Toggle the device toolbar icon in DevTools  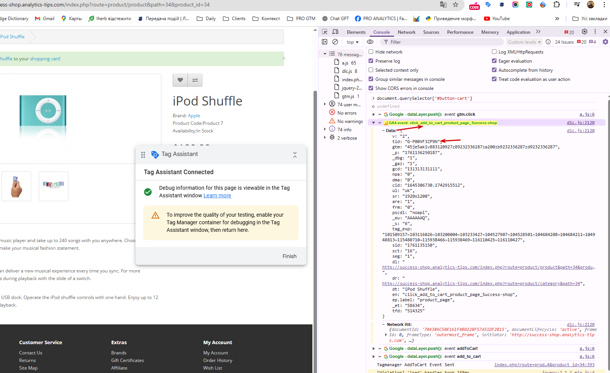coord(335,32)
